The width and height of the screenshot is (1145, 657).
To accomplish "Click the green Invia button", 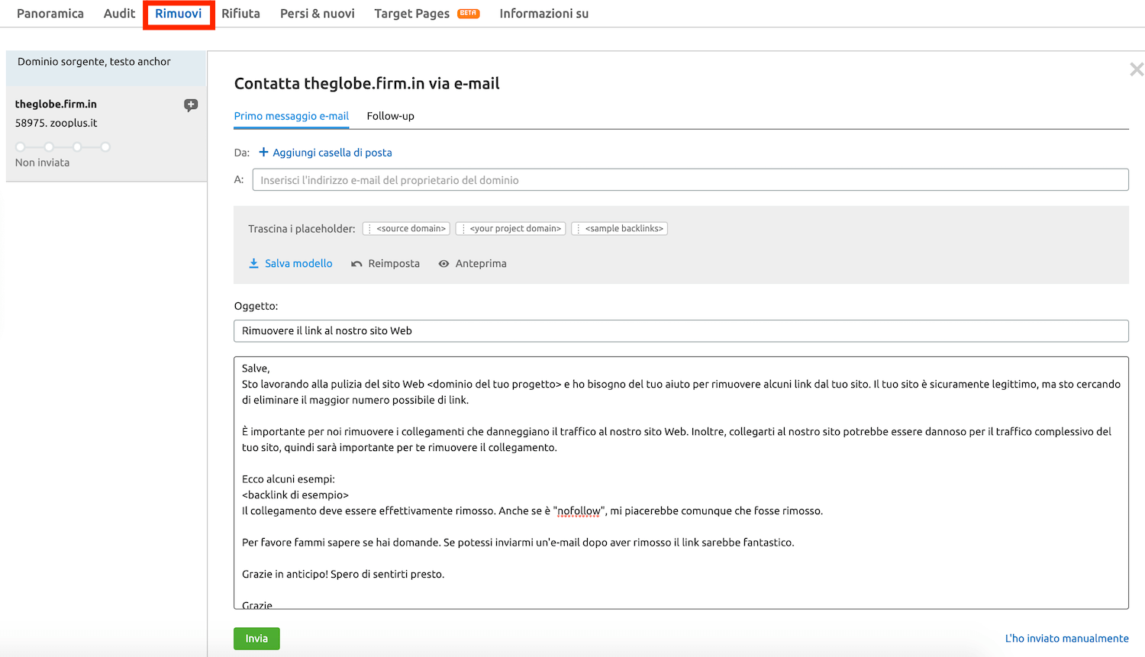I will pos(256,639).
